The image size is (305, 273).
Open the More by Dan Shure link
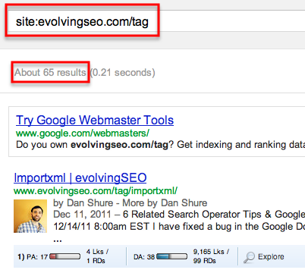point(165,203)
